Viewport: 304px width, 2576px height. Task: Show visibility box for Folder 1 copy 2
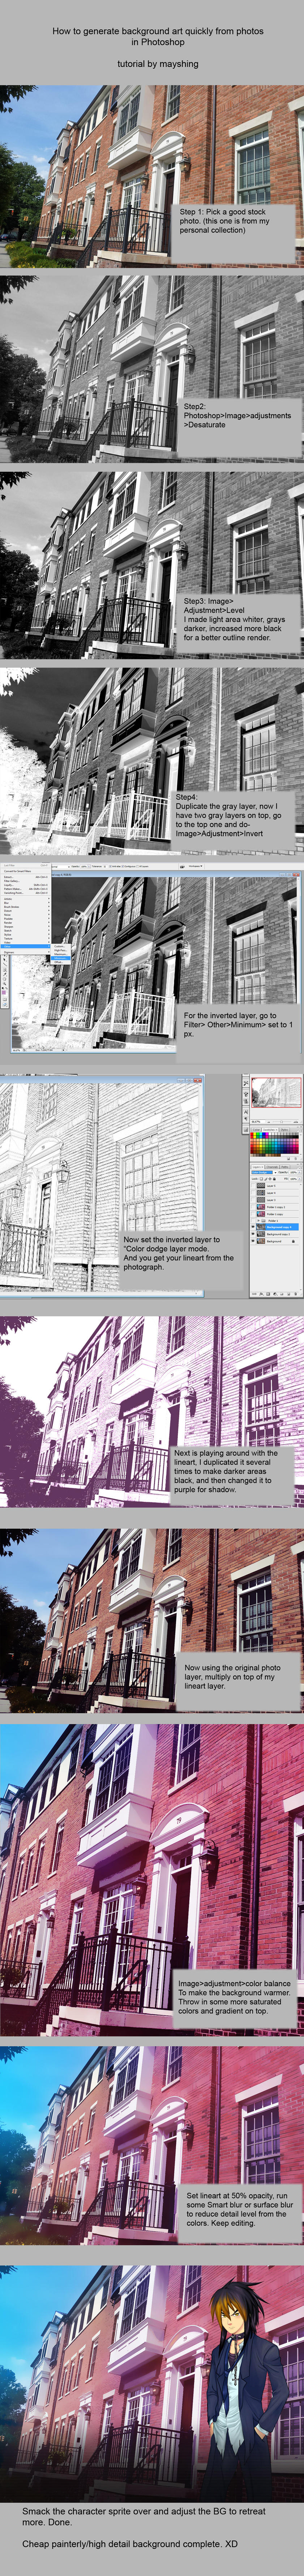pyautogui.click(x=253, y=1207)
